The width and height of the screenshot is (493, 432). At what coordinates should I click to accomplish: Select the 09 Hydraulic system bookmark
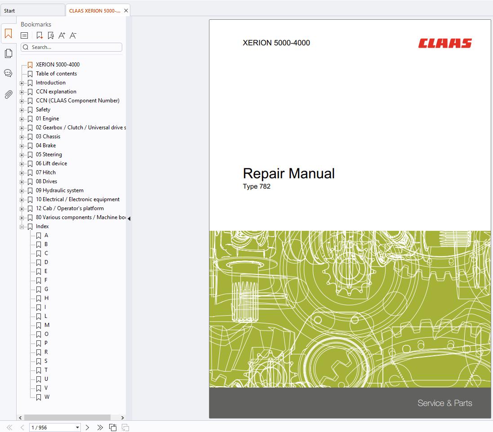[59, 190]
